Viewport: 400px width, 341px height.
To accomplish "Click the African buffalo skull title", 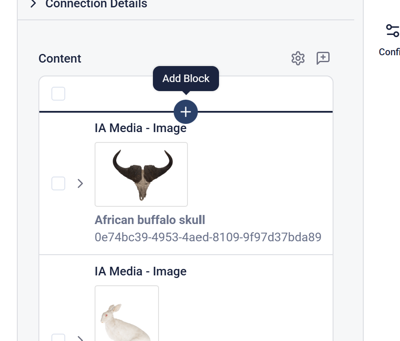I will tap(150, 220).
